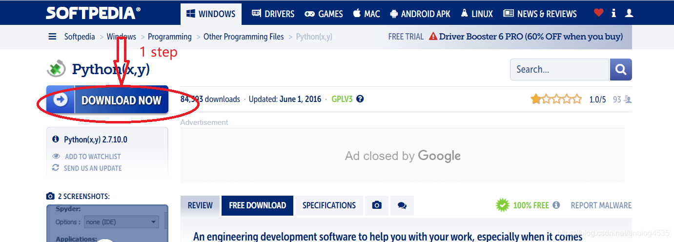Click the REPORT MALWARE link
Screen dimensions: 674x242
(x=601, y=205)
